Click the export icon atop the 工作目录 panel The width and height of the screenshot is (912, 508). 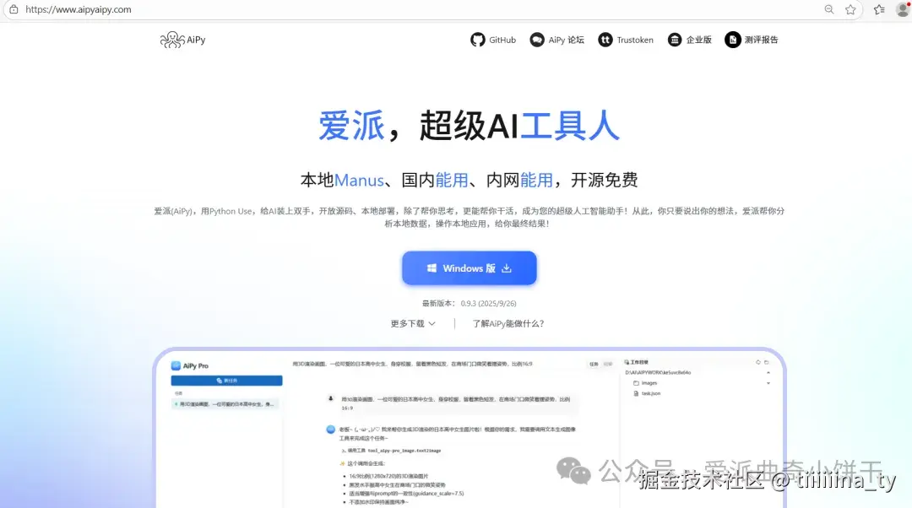point(766,362)
